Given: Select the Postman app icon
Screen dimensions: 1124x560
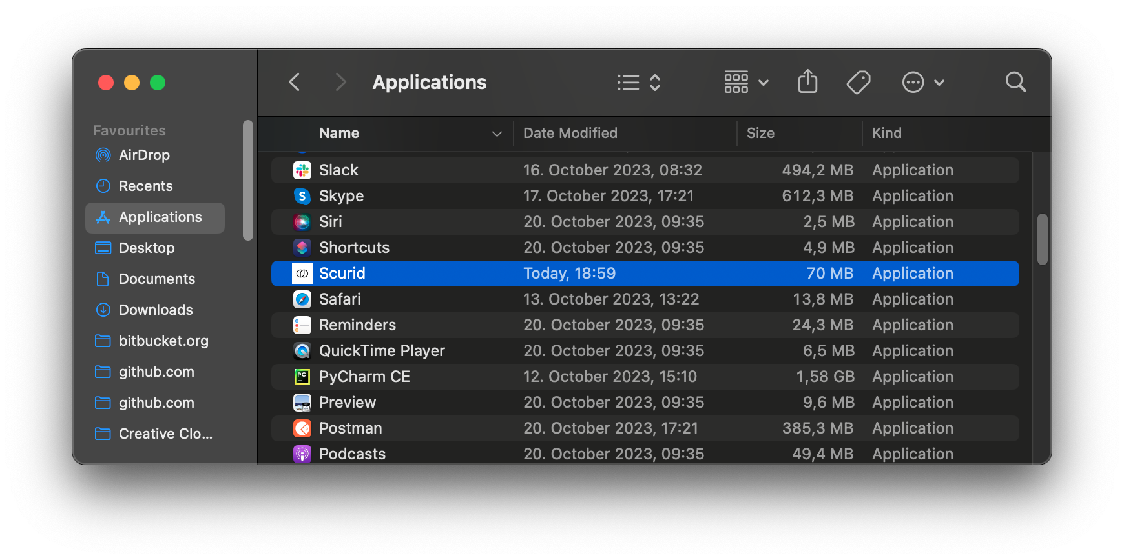Looking at the screenshot, I should tap(302, 428).
